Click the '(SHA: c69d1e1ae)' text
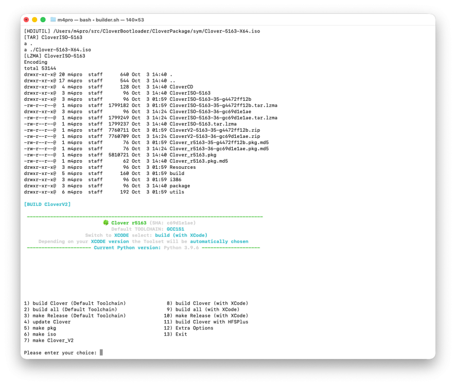Screen dimensions: 456x386 click(x=172, y=223)
